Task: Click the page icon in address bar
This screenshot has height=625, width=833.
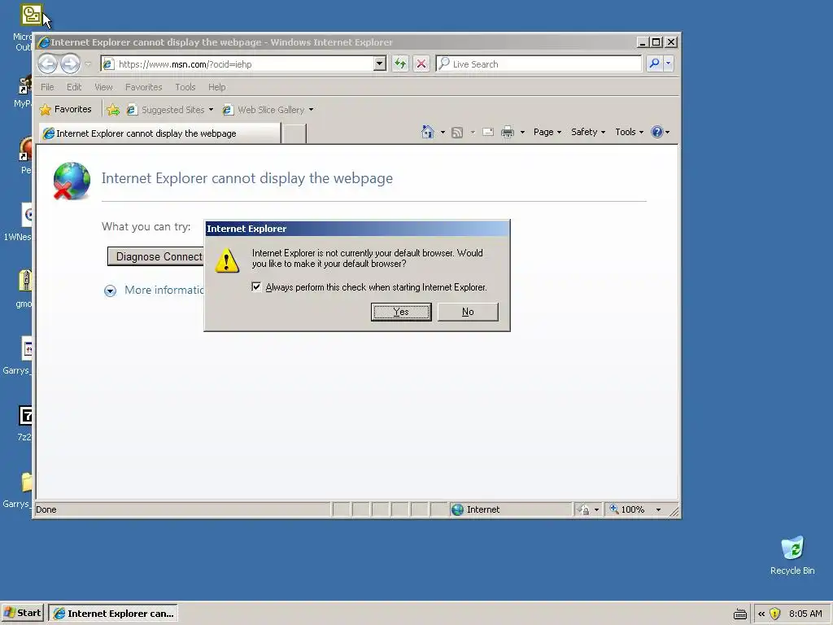Action: coord(108,64)
